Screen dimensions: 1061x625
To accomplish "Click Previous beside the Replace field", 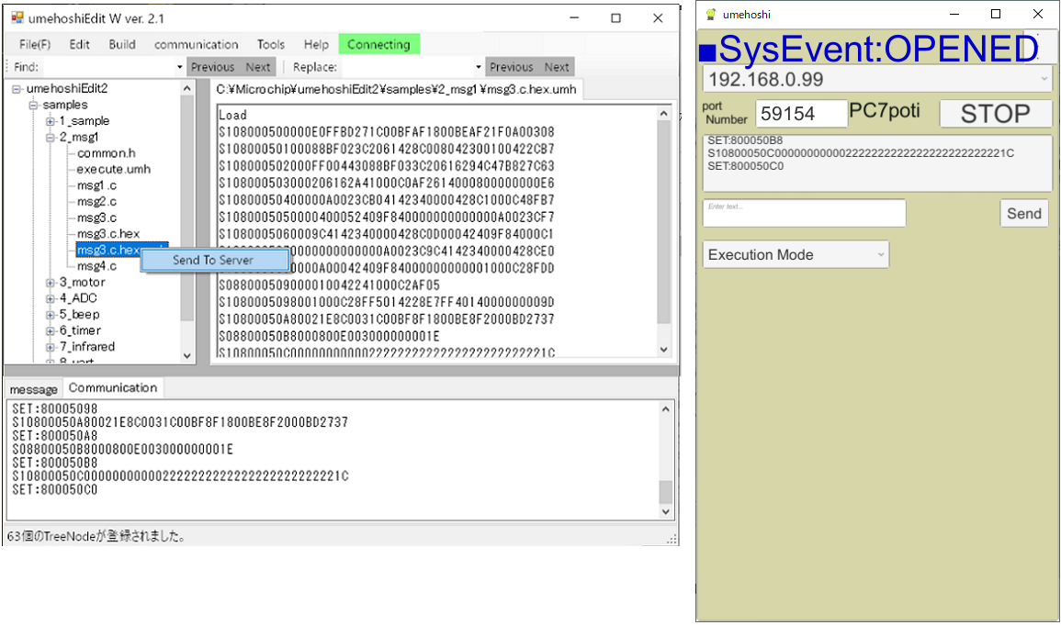I will coord(511,67).
